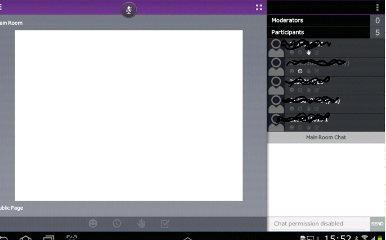
Task: Tap poll check icon in Away participant row
Action: pyautogui.click(x=317, y=71)
